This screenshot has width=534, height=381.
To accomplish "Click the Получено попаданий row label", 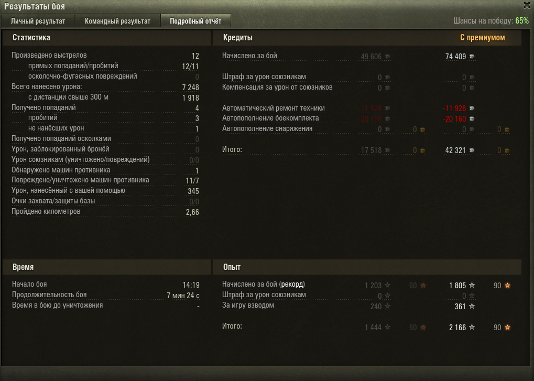I will coord(43,107).
